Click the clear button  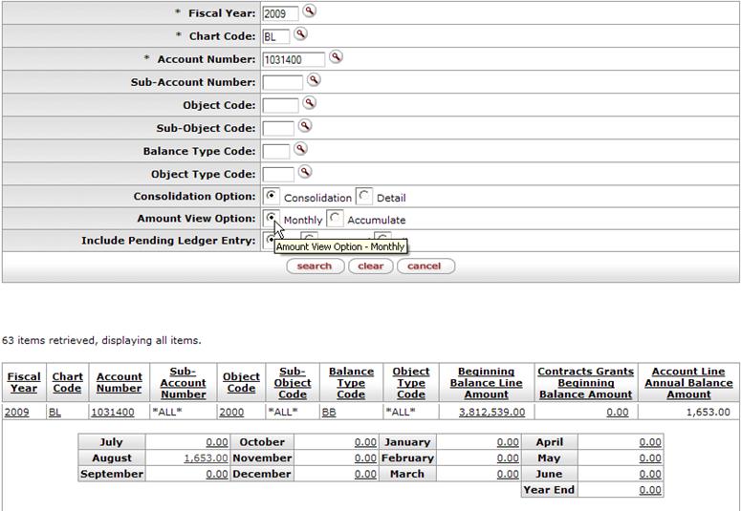pyautogui.click(x=371, y=266)
